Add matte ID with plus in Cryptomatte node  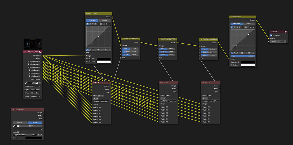pyautogui.click(x=39, y=135)
